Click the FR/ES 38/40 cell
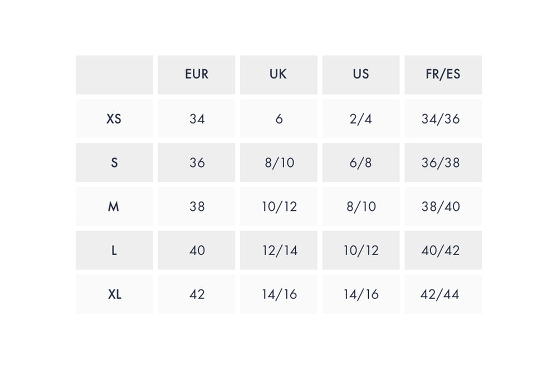The image size is (557, 369). pyautogui.click(x=443, y=206)
